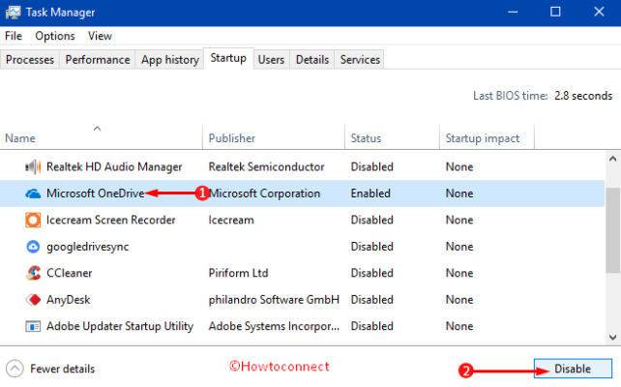Sort by the Status column header
The height and width of the screenshot is (387, 621).
(x=392, y=136)
